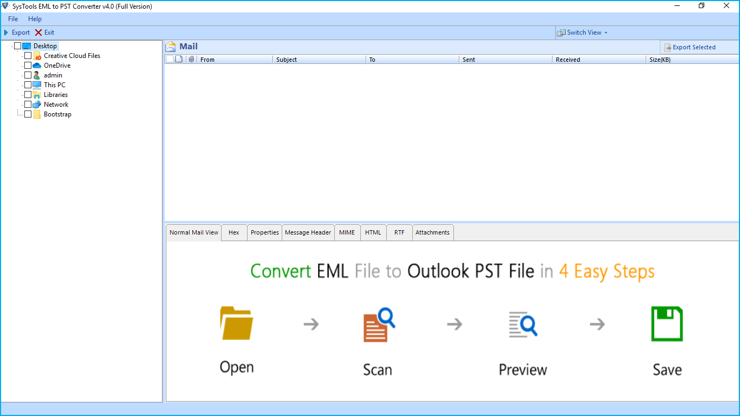Check the This PC checkbox
Screen dimensions: 740x416
(x=28, y=85)
